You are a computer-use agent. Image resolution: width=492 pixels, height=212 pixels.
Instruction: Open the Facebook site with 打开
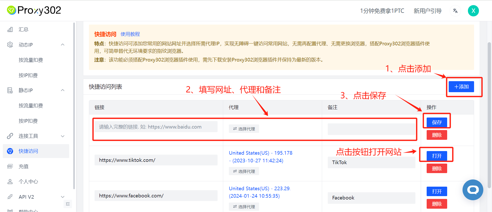(437, 191)
